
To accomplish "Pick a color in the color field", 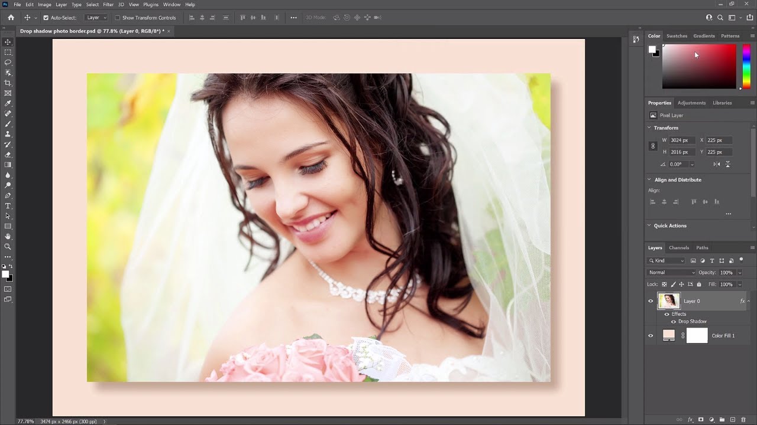I will pos(699,67).
